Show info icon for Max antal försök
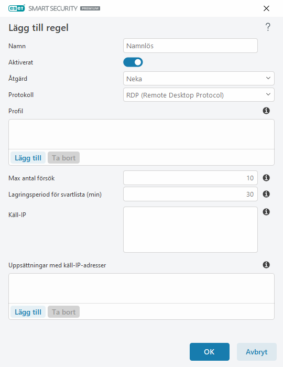This screenshot has width=283, height=367. [266, 178]
